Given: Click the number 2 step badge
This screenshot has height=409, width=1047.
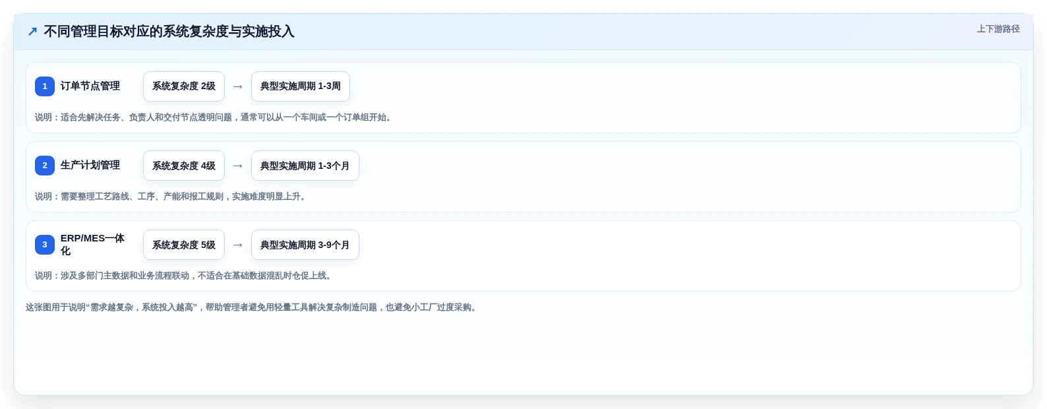Looking at the screenshot, I should [45, 166].
